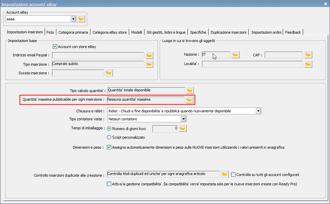Browse folder icon for Indirizzo email Paypal
Screen dimensions: 330x204
(149, 55)
